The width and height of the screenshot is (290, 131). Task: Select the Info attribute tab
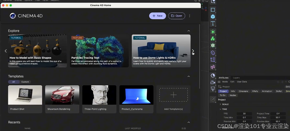[233, 91]
